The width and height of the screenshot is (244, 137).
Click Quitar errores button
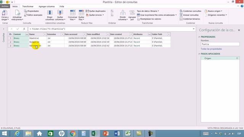point(95,15)
